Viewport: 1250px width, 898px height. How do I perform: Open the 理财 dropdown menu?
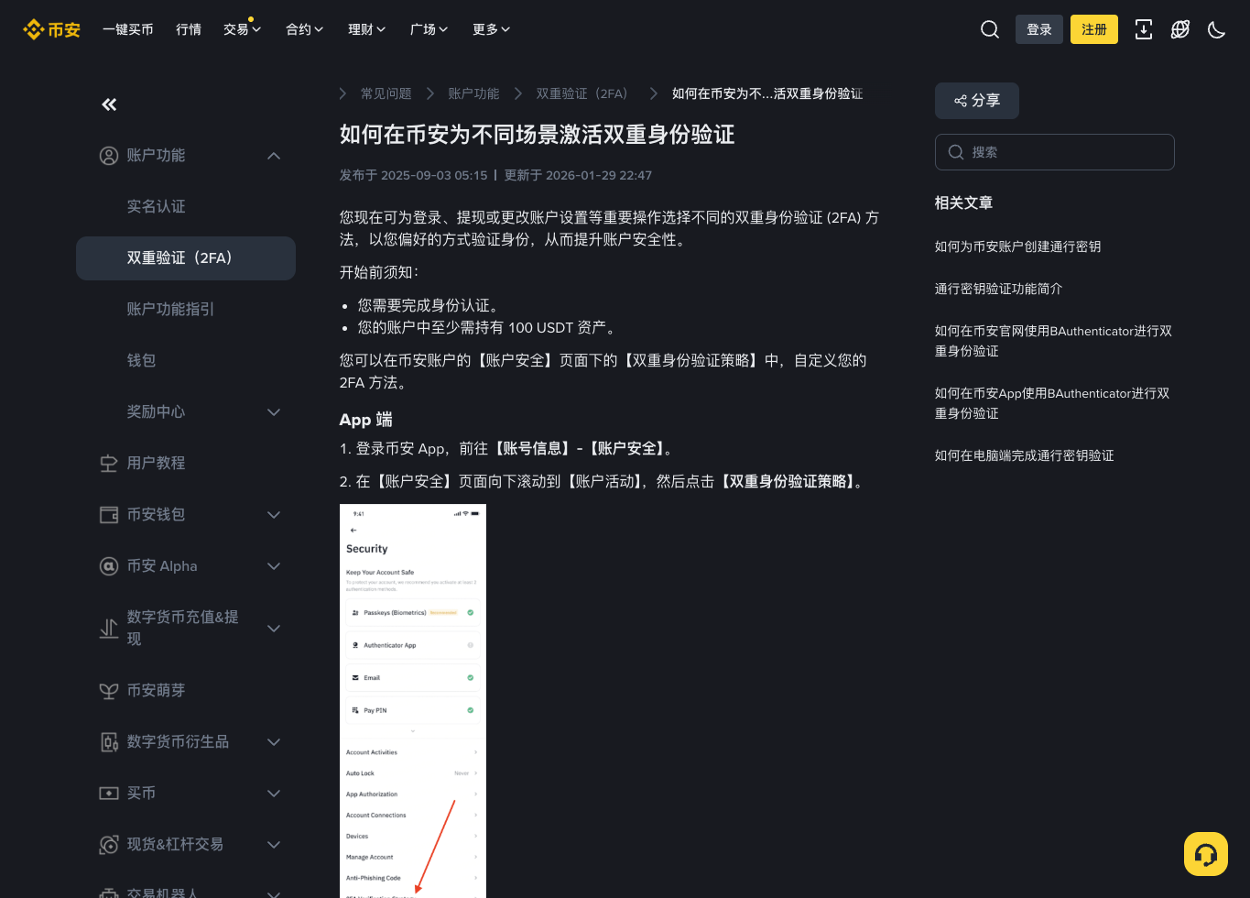(x=366, y=29)
